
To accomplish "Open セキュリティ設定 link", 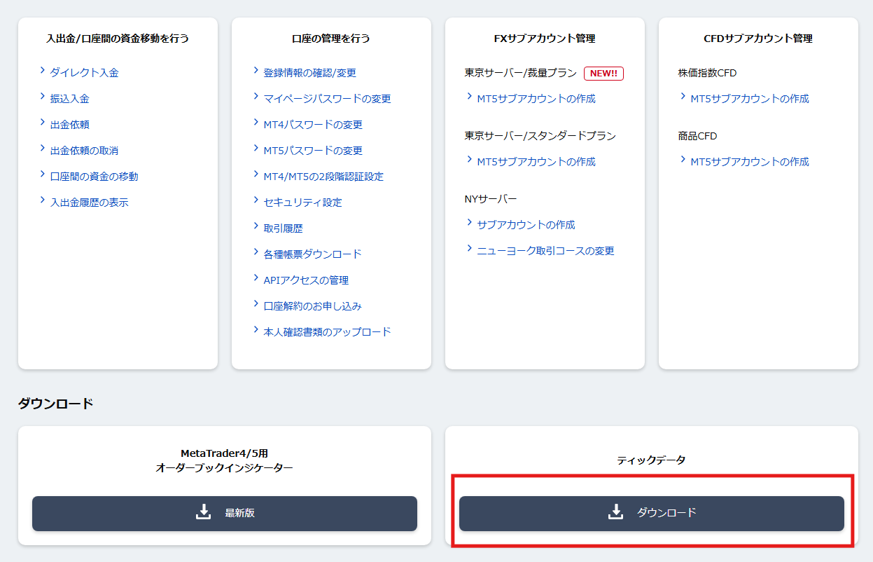I will 303,202.
